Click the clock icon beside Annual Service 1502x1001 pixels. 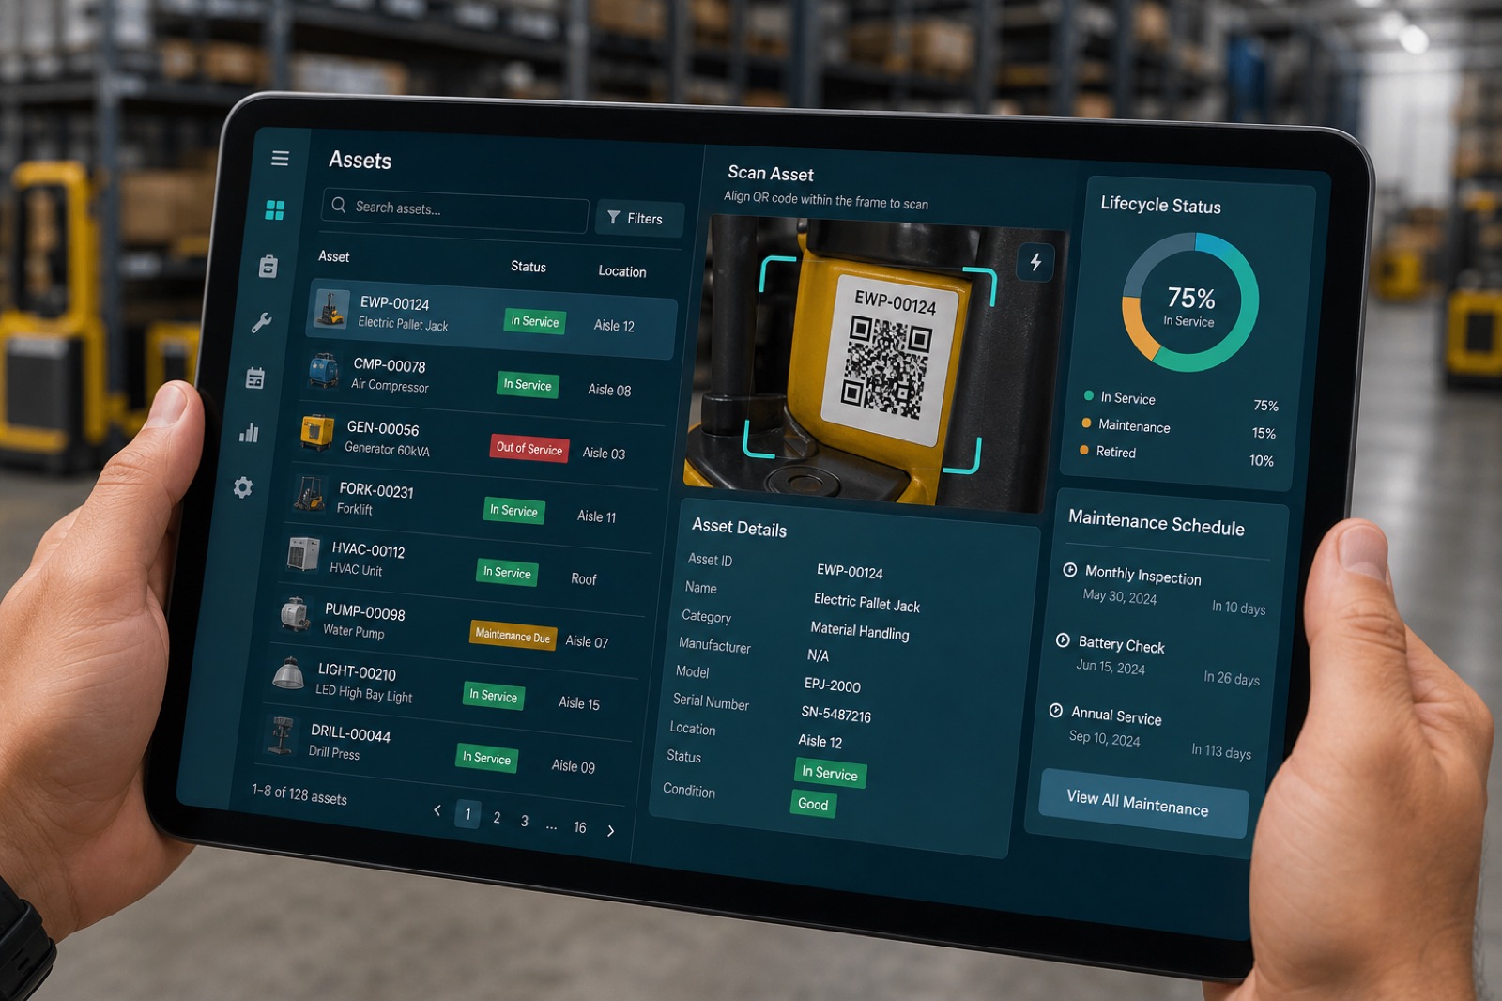(x=1056, y=711)
